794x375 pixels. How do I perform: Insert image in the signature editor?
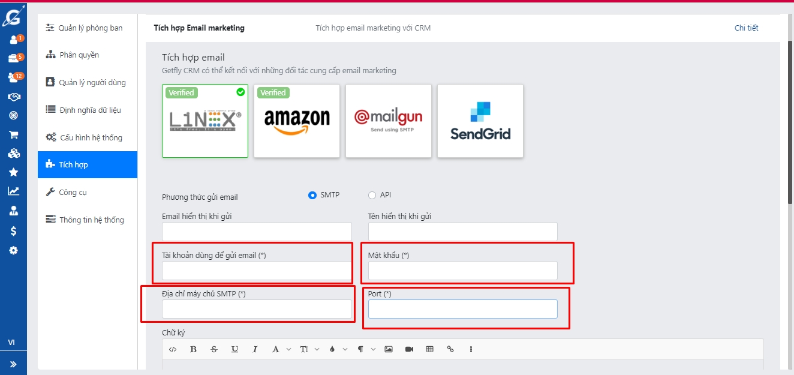(389, 349)
